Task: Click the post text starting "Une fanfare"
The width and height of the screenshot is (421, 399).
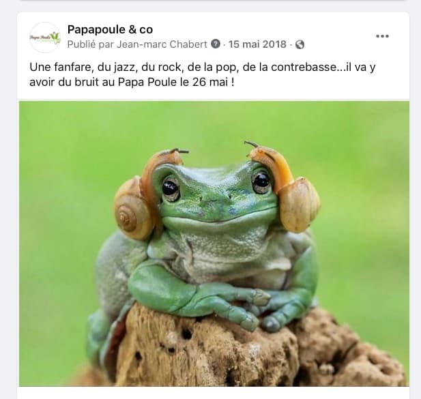Action: (203, 74)
